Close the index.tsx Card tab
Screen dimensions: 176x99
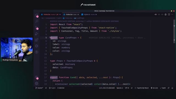click(x=78, y=15)
